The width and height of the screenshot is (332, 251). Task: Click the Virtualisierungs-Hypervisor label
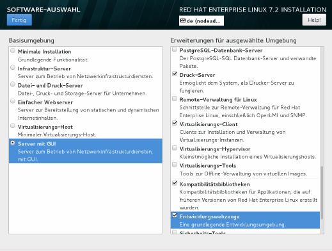(215, 149)
